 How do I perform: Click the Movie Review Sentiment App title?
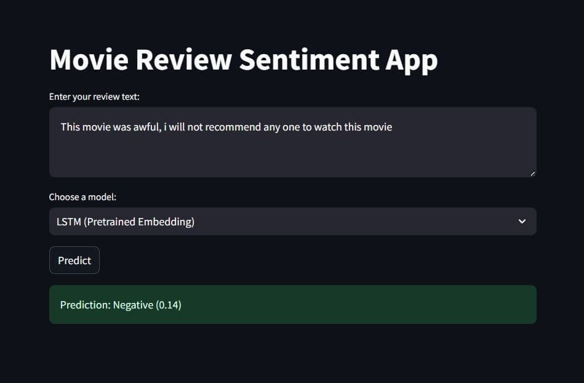click(243, 59)
